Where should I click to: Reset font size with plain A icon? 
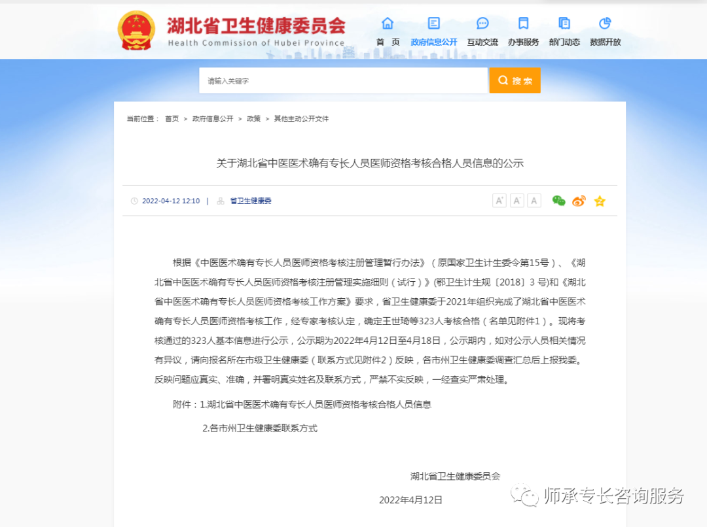[x=534, y=201]
